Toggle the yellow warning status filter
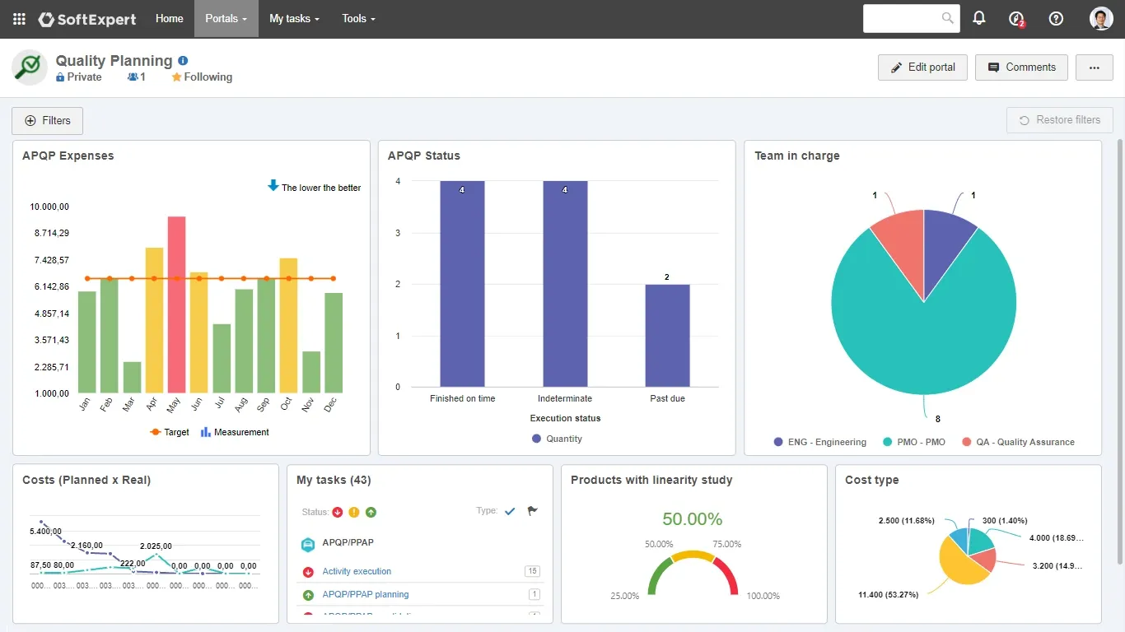 [x=354, y=512]
